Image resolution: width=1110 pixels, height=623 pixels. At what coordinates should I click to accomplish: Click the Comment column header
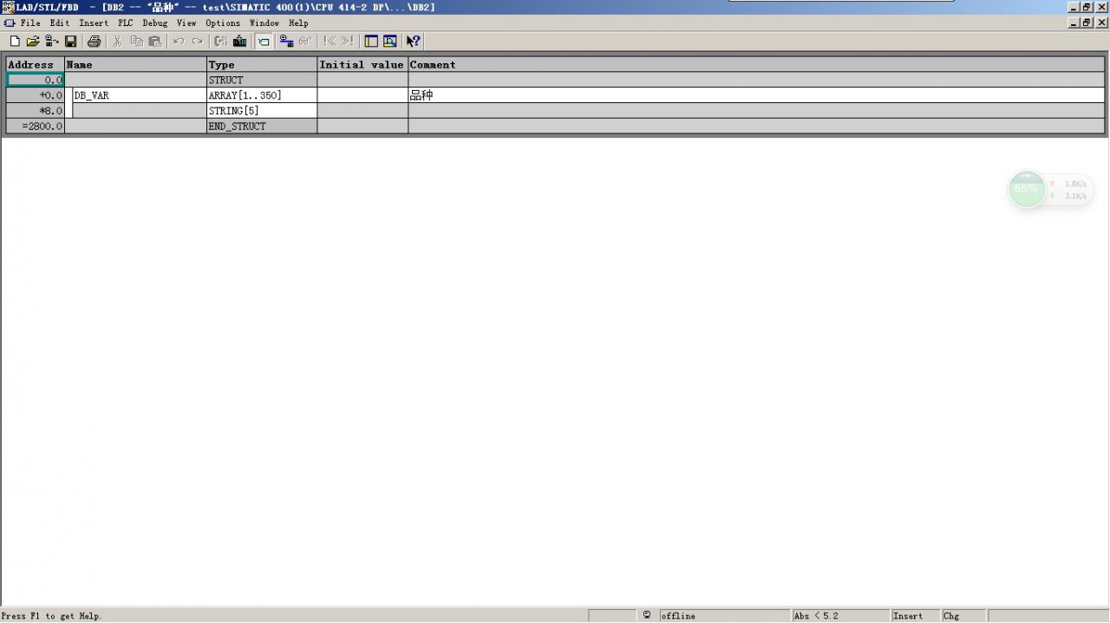756,65
